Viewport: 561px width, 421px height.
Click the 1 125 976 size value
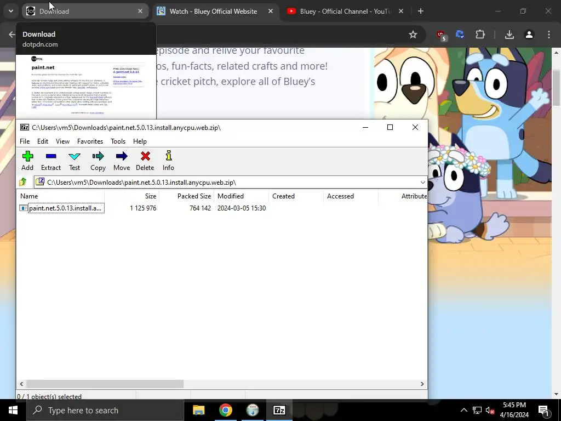click(143, 208)
